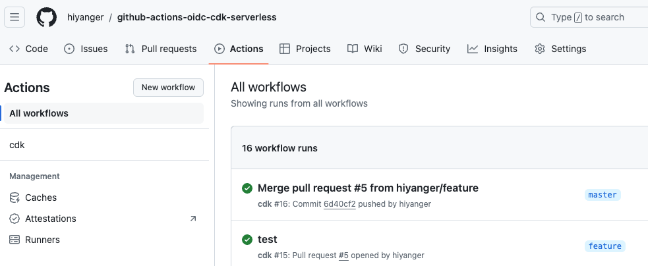Click success checkmark for Merge pull request run
The height and width of the screenshot is (266, 648).
coord(247,188)
